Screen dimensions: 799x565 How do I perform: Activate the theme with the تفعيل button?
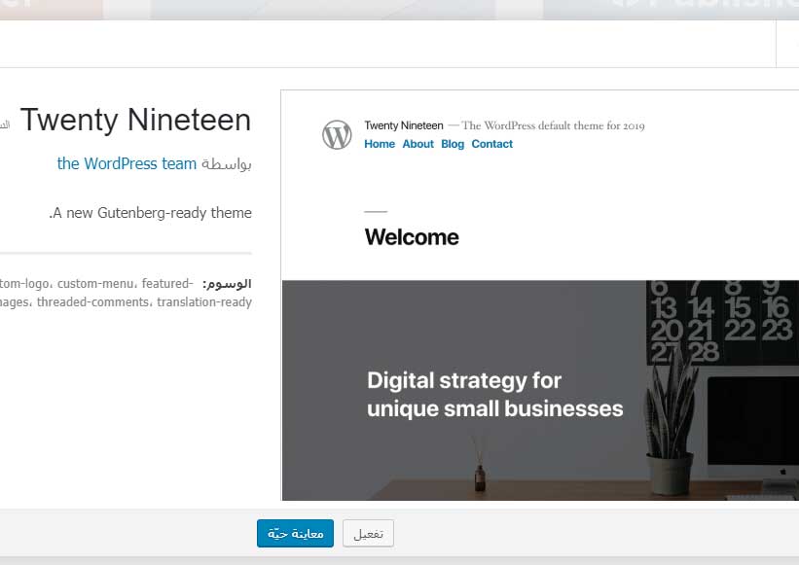point(368,534)
